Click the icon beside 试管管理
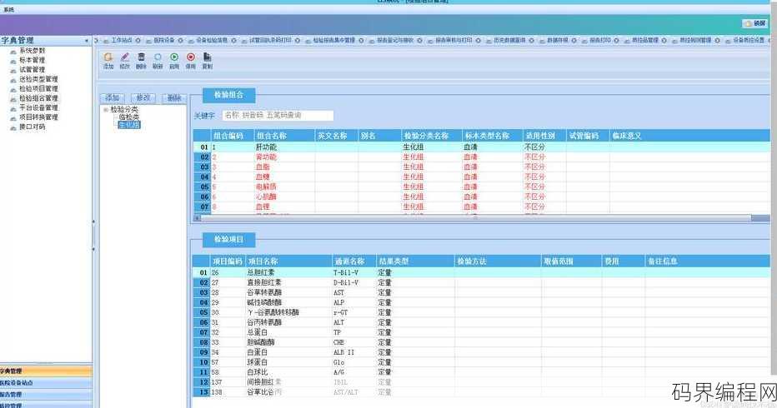This screenshot has width=777, height=408. [x=13, y=70]
